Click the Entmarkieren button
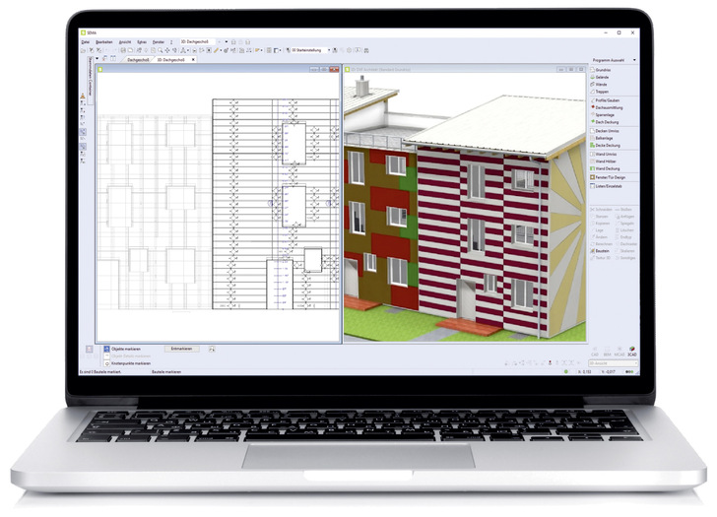Image resolution: width=717 pixels, height=517 pixels. (181, 350)
